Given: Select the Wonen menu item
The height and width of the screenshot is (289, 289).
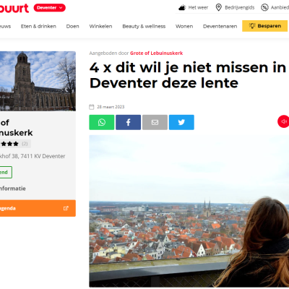Looking at the screenshot, I should 184,26.
